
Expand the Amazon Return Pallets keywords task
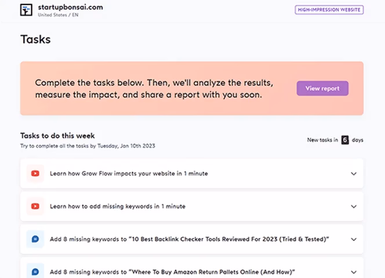pos(354,271)
